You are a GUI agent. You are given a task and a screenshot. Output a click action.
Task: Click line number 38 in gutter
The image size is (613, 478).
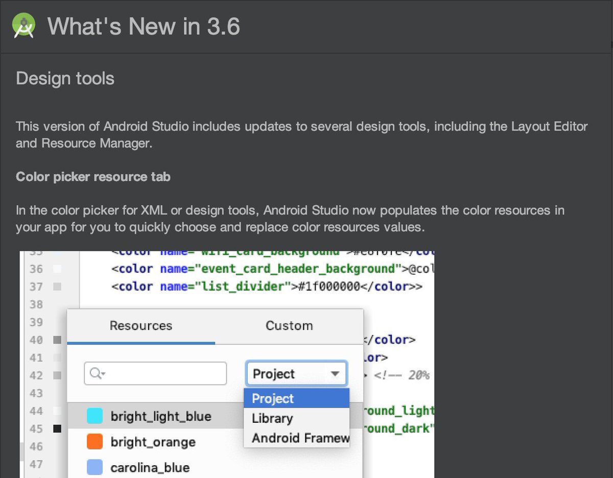[36, 304]
